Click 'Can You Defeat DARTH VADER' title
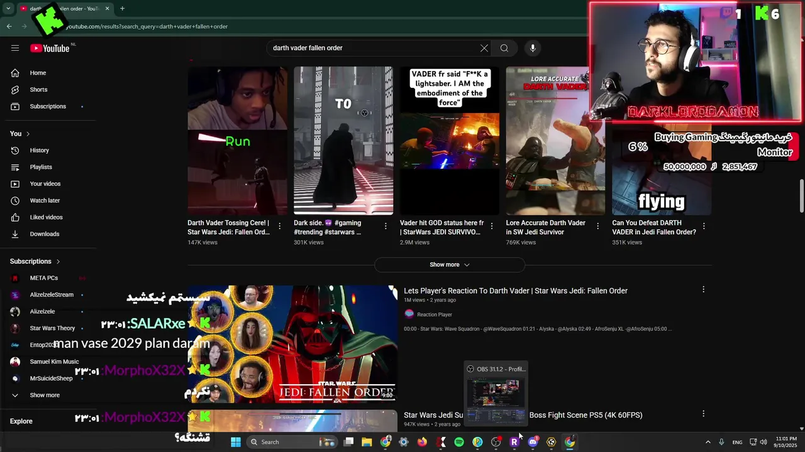Viewport: 805px width, 452px height. coord(654,227)
